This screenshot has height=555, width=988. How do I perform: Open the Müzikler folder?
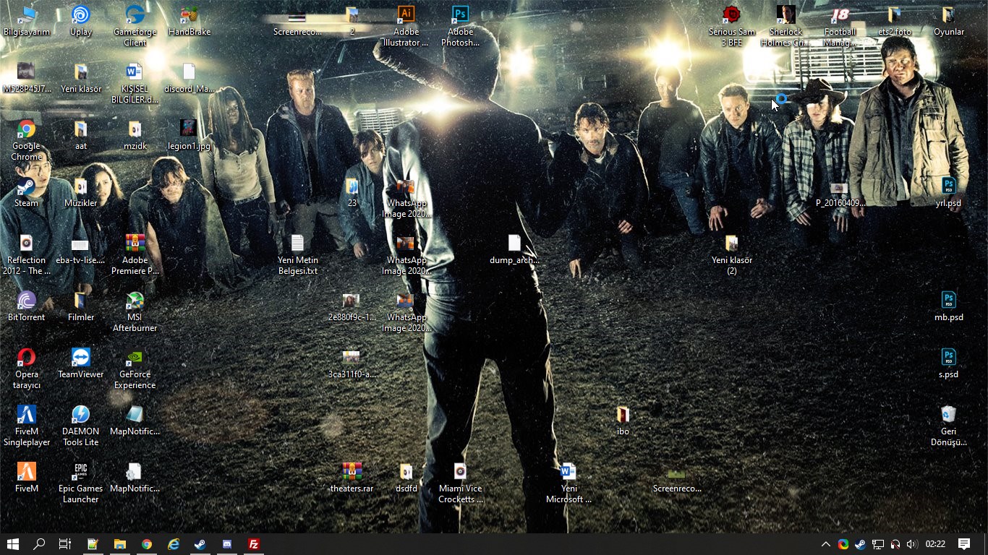click(x=81, y=192)
